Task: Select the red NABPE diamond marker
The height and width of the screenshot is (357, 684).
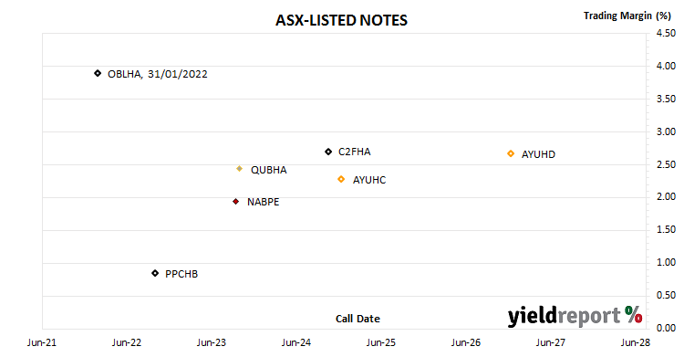Action: click(x=235, y=202)
